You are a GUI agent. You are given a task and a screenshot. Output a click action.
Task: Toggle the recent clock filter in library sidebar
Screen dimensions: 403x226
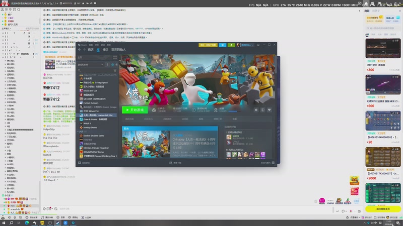112,65
